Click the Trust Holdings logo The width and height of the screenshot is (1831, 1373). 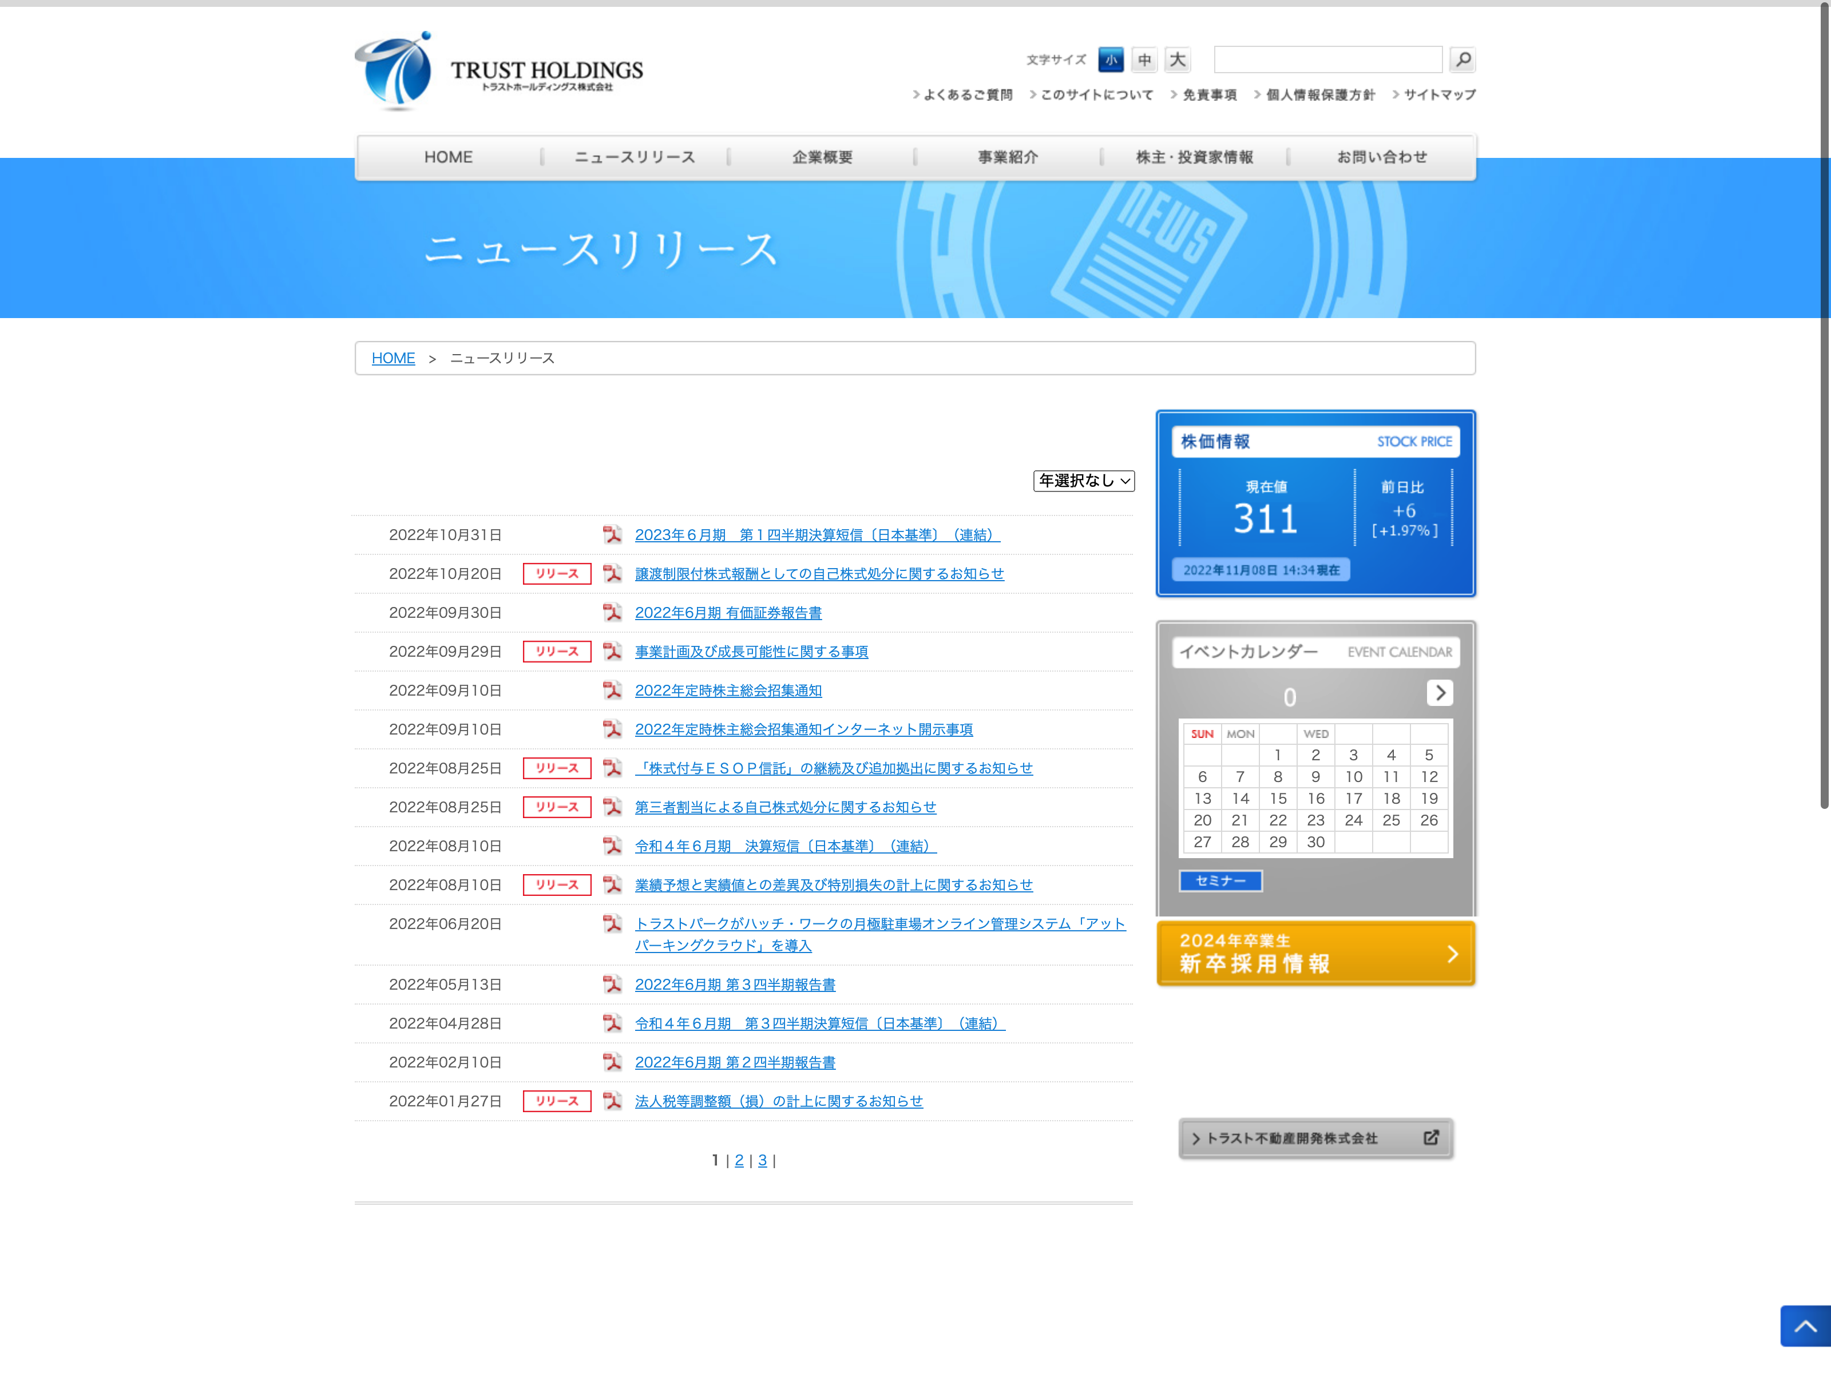pyautogui.click(x=499, y=72)
